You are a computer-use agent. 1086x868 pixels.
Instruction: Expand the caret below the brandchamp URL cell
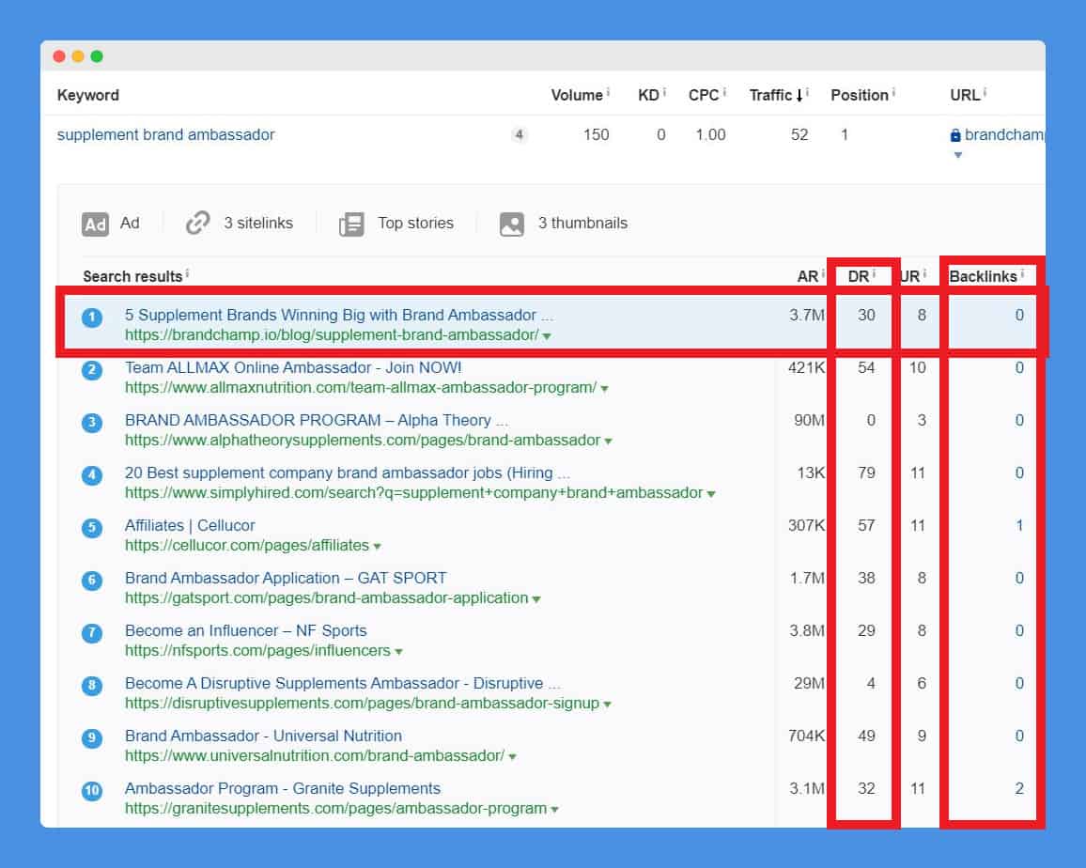pos(958,155)
